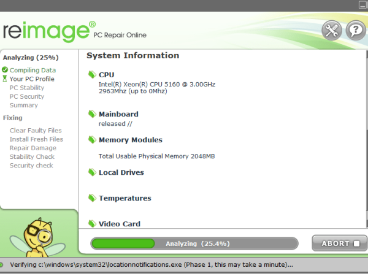Select Compiling Data step in sidebar
The width and height of the screenshot is (368, 276).
[33, 70]
